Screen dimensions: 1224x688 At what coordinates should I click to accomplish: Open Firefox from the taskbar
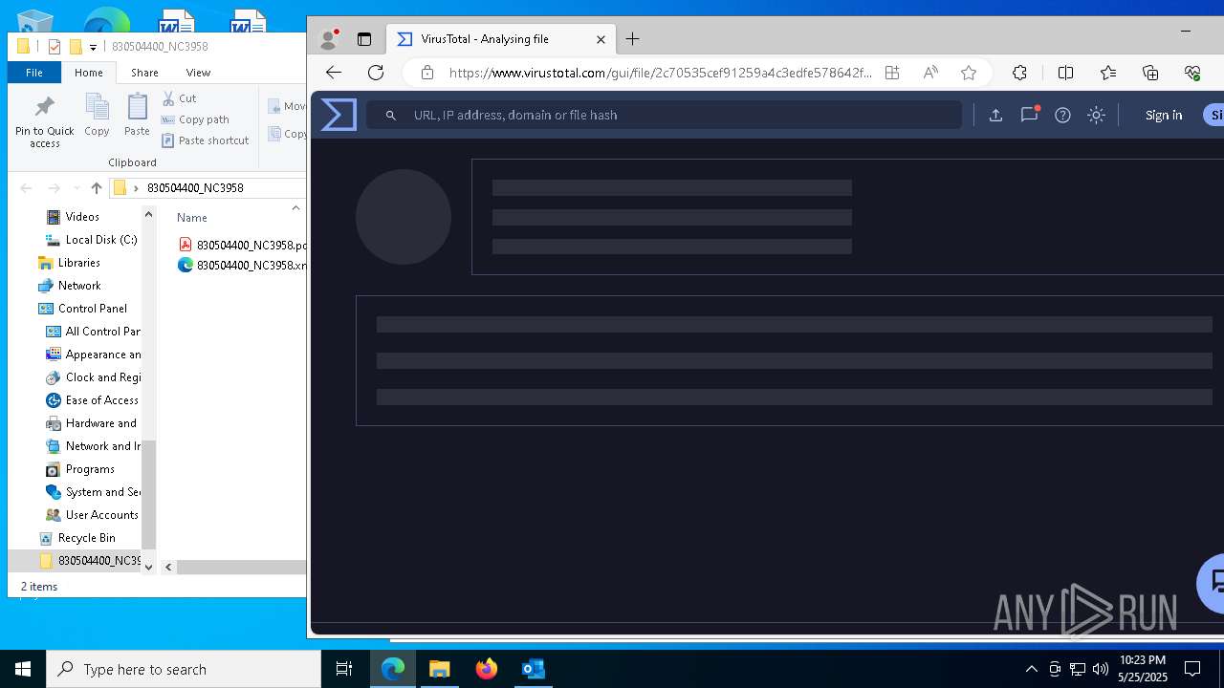[486, 669]
